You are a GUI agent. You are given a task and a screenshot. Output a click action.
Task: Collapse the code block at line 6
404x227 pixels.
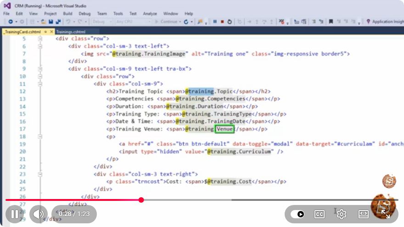[x=40, y=46]
